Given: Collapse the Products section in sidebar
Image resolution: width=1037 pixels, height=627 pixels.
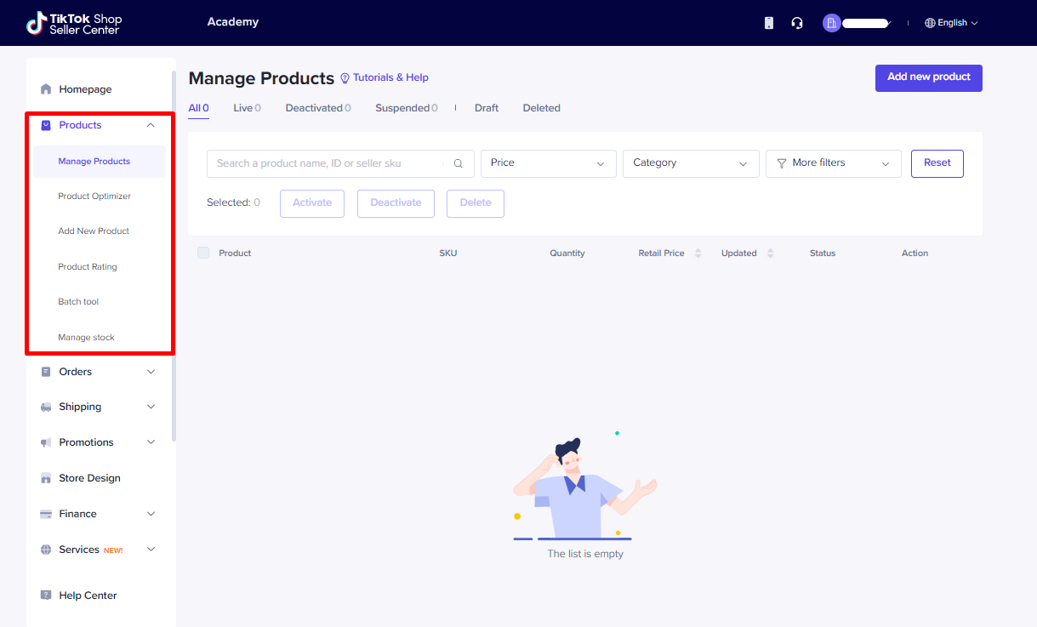Looking at the screenshot, I should tap(151, 124).
